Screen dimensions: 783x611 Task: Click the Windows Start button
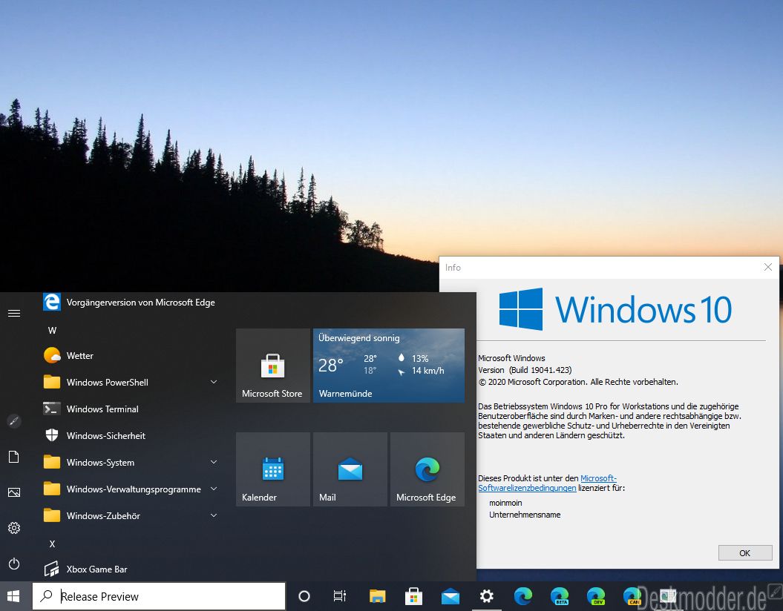click(x=13, y=596)
